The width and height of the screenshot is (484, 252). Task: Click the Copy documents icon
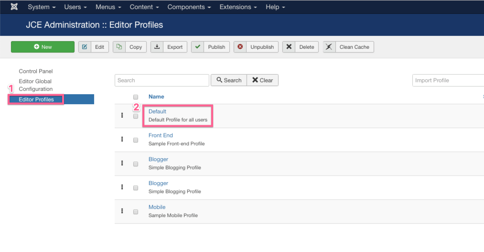119,47
